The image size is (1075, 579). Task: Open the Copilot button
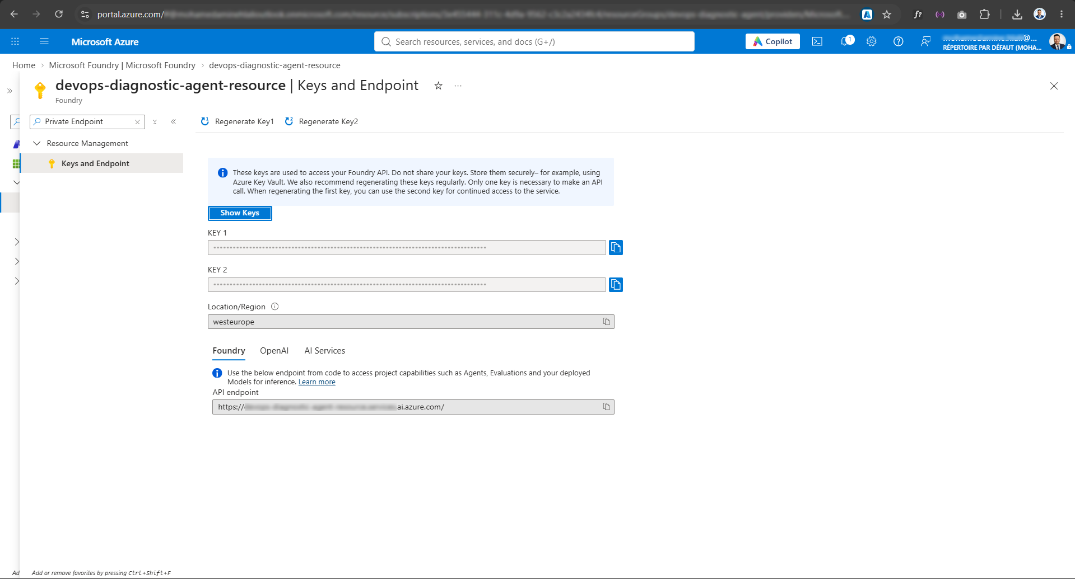772,41
